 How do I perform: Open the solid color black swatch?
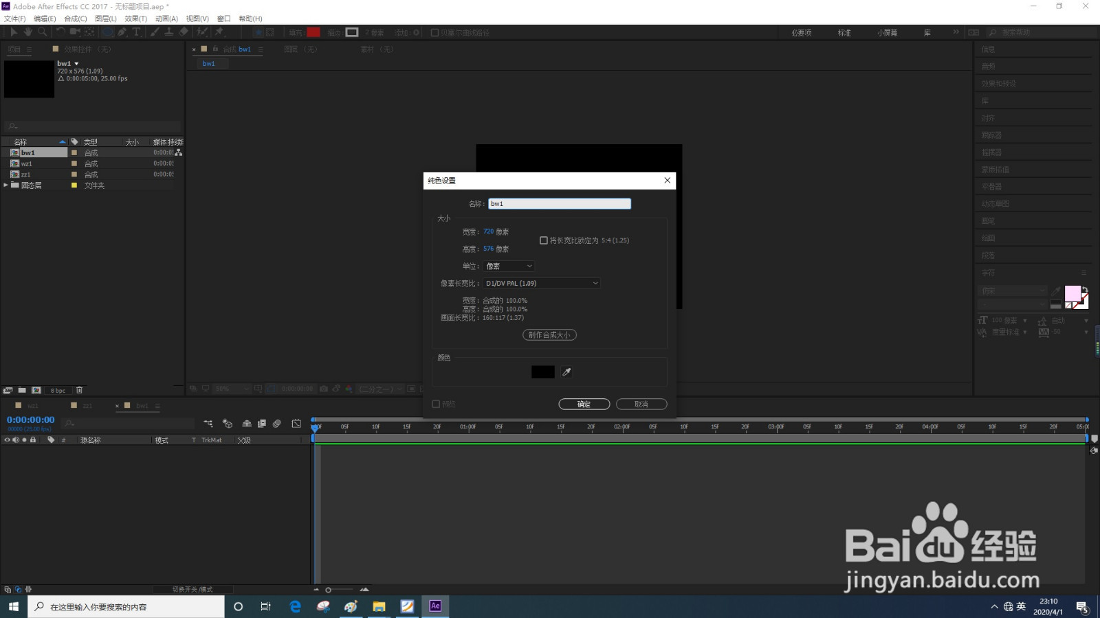point(543,372)
